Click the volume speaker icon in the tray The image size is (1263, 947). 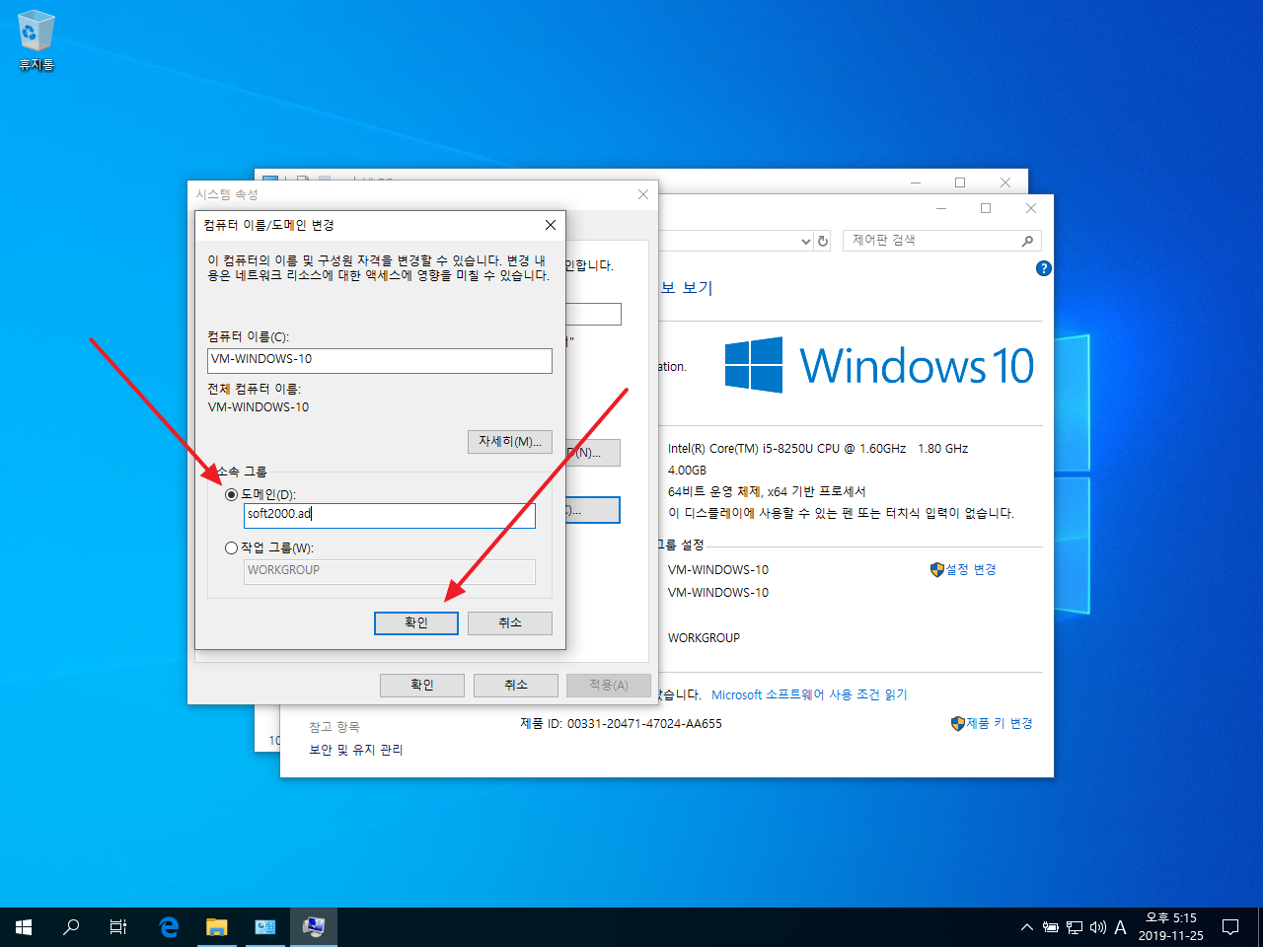pyautogui.click(x=1097, y=927)
